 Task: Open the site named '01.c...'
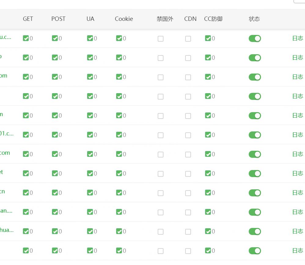tap(7, 133)
